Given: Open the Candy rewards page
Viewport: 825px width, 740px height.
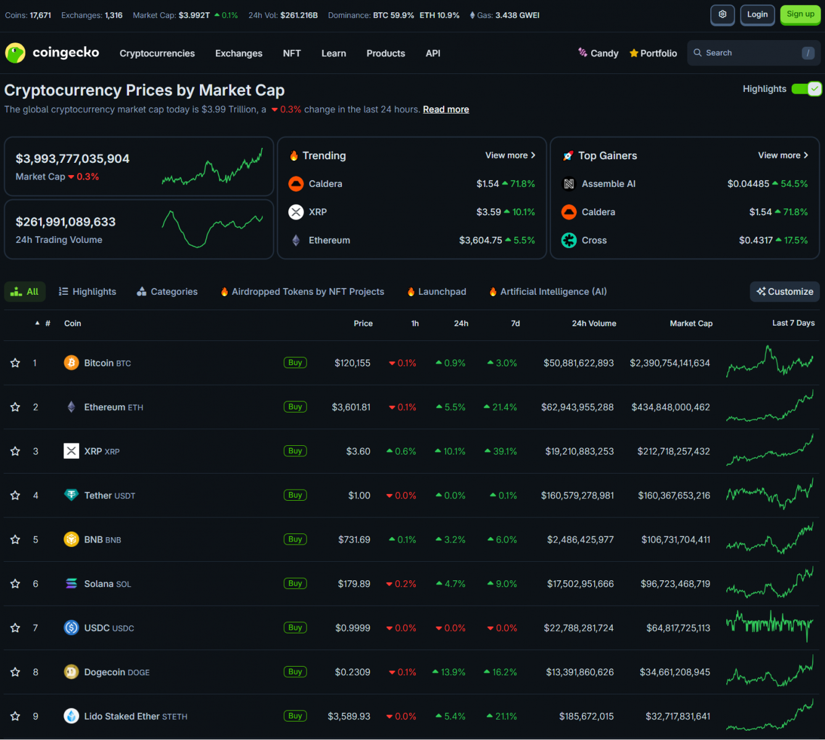Looking at the screenshot, I should [597, 53].
